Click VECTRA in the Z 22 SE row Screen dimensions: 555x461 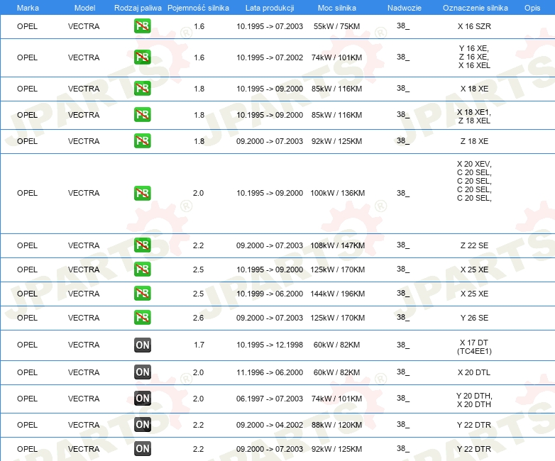(x=84, y=245)
